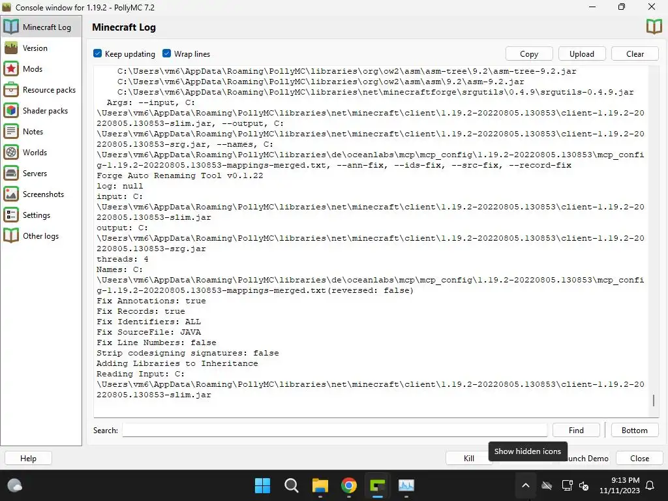This screenshot has width=668, height=501.
Task: Click the Mods star icon
Action: click(x=11, y=68)
